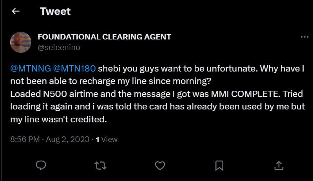Reply to the tweet via speech bubble icon

coord(41,165)
